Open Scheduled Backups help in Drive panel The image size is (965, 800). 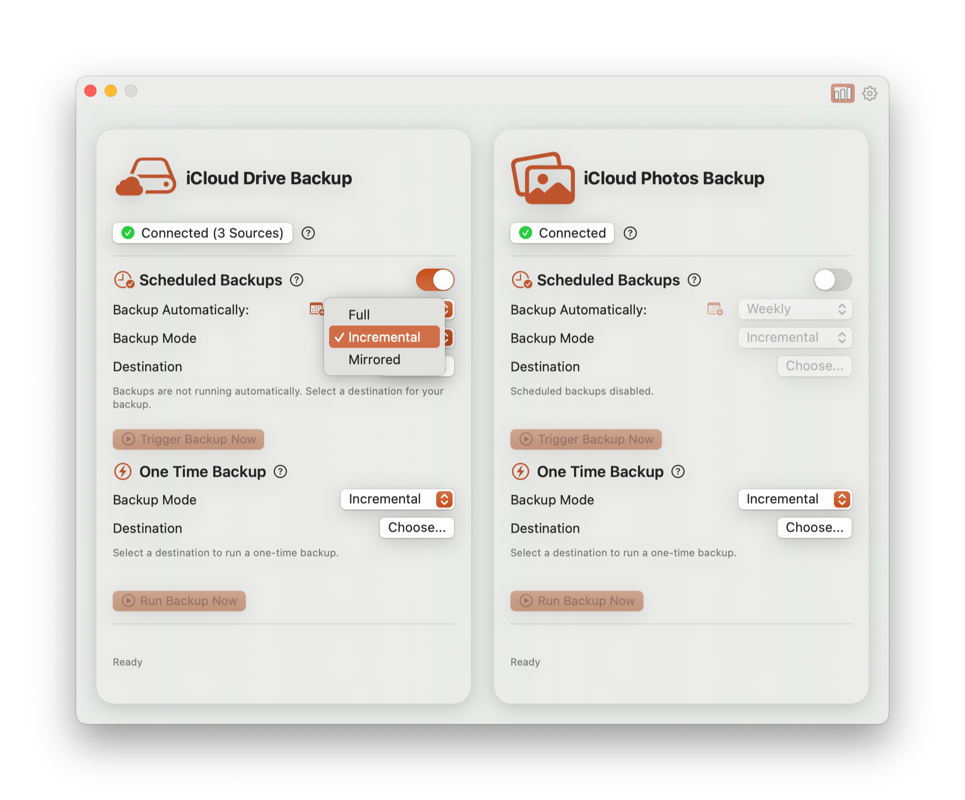[297, 280]
